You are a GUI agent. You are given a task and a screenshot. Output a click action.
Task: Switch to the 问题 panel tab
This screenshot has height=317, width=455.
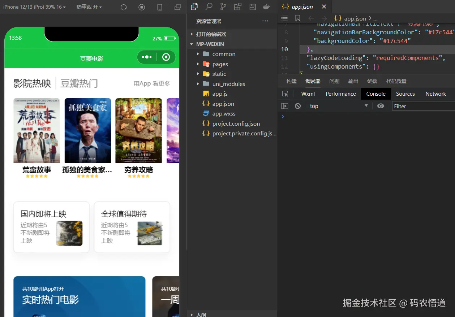334,81
